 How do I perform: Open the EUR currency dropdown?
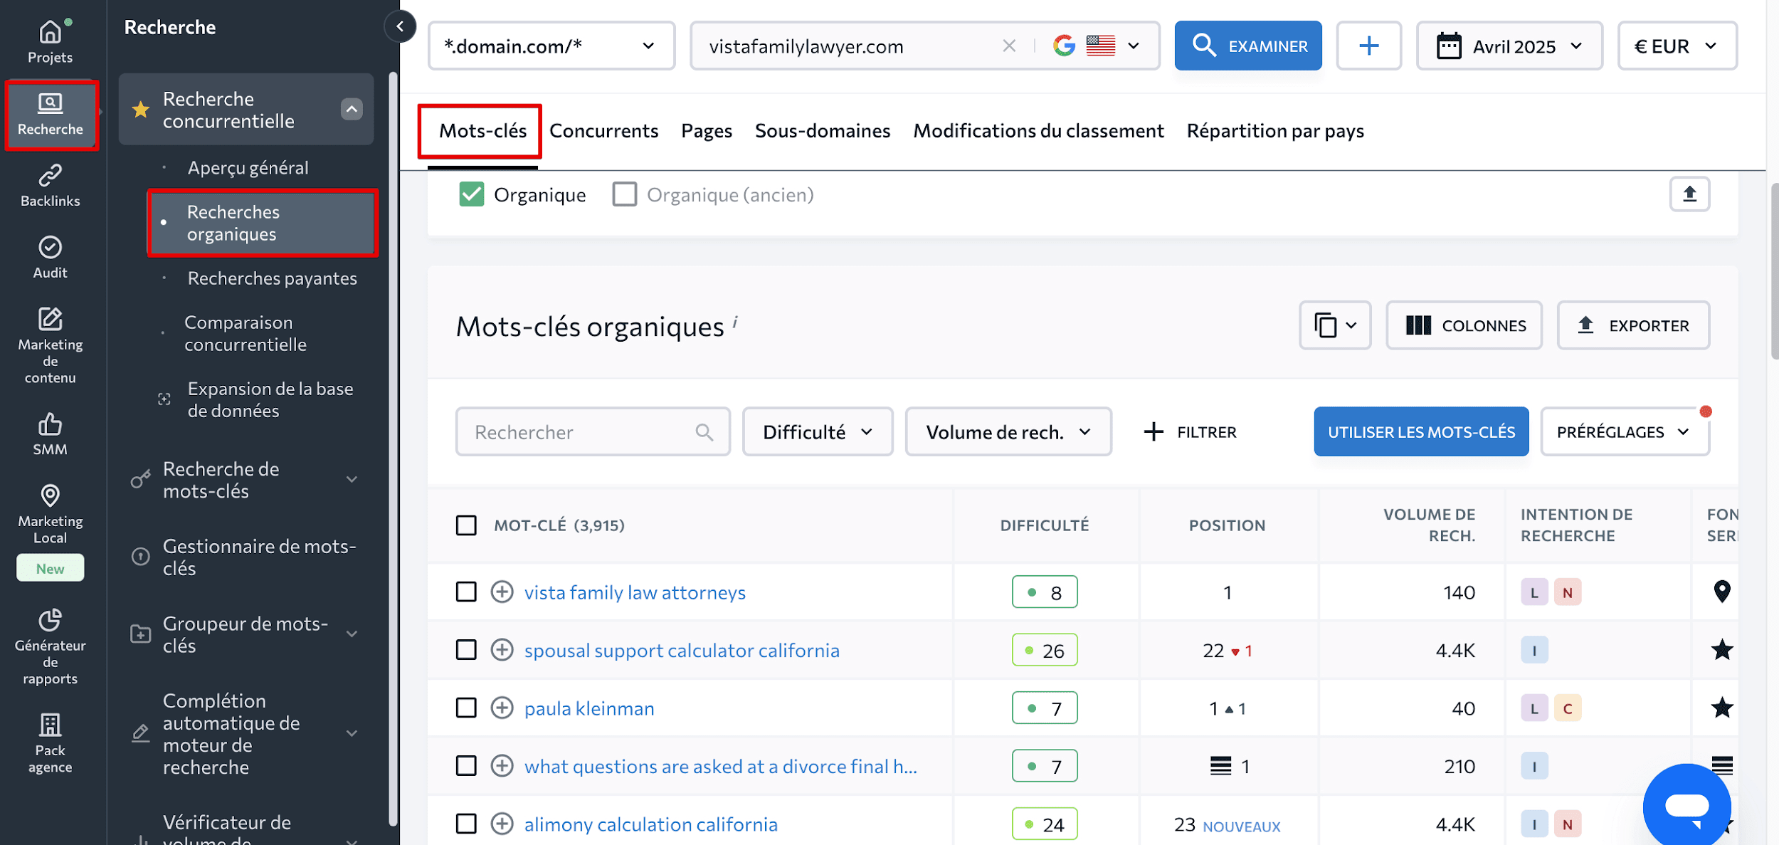(1677, 46)
